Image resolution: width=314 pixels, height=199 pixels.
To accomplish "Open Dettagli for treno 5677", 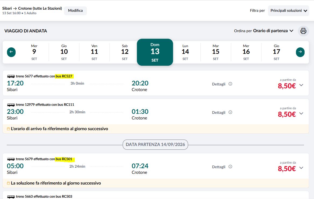I will pyautogui.click(x=218, y=84).
